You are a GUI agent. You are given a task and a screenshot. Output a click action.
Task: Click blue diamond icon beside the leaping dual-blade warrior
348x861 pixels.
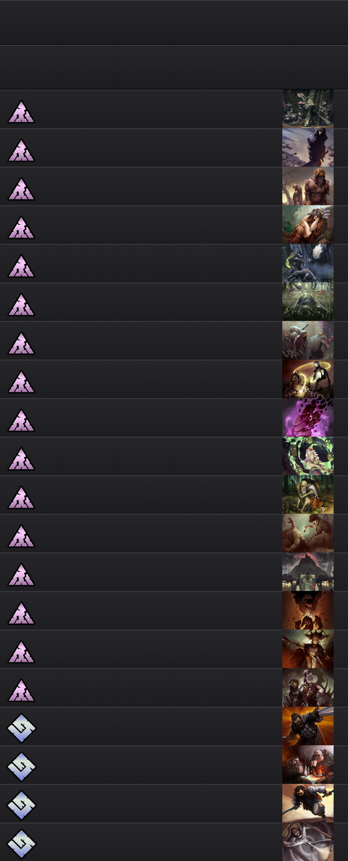tap(22, 805)
